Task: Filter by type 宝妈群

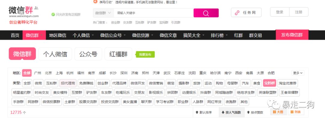Action: [x=269, y=83]
